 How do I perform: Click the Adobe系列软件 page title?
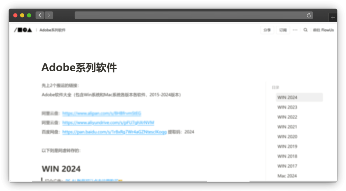click(x=79, y=67)
